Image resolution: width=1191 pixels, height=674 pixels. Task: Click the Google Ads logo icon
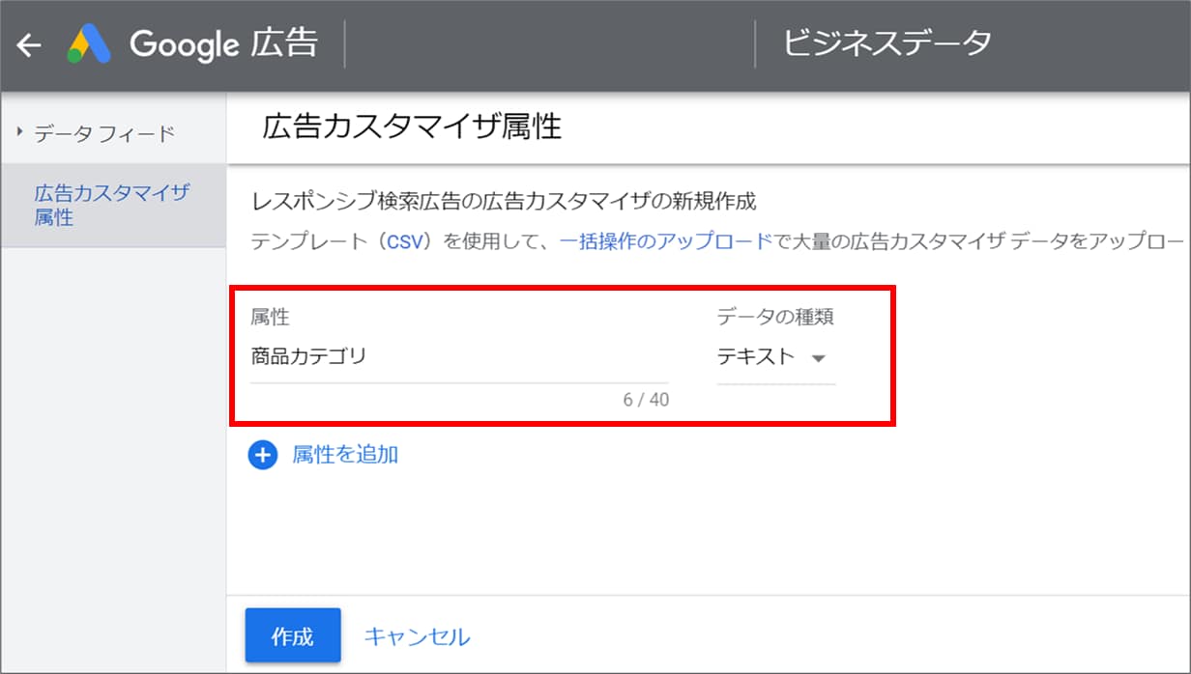coord(89,45)
